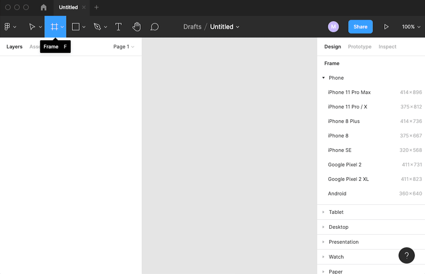Open Pen tool options chevron
Image resolution: width=425 pixels, height=274 pixels.
[105, 27]
